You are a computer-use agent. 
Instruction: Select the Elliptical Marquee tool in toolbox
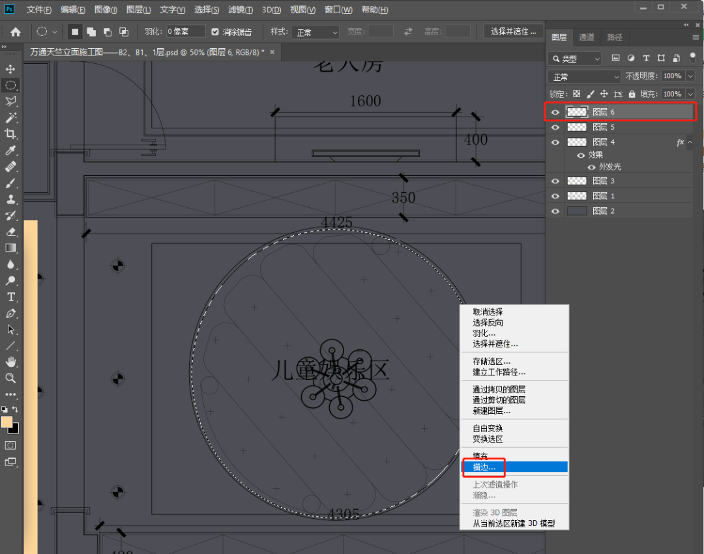pos(10,85)
